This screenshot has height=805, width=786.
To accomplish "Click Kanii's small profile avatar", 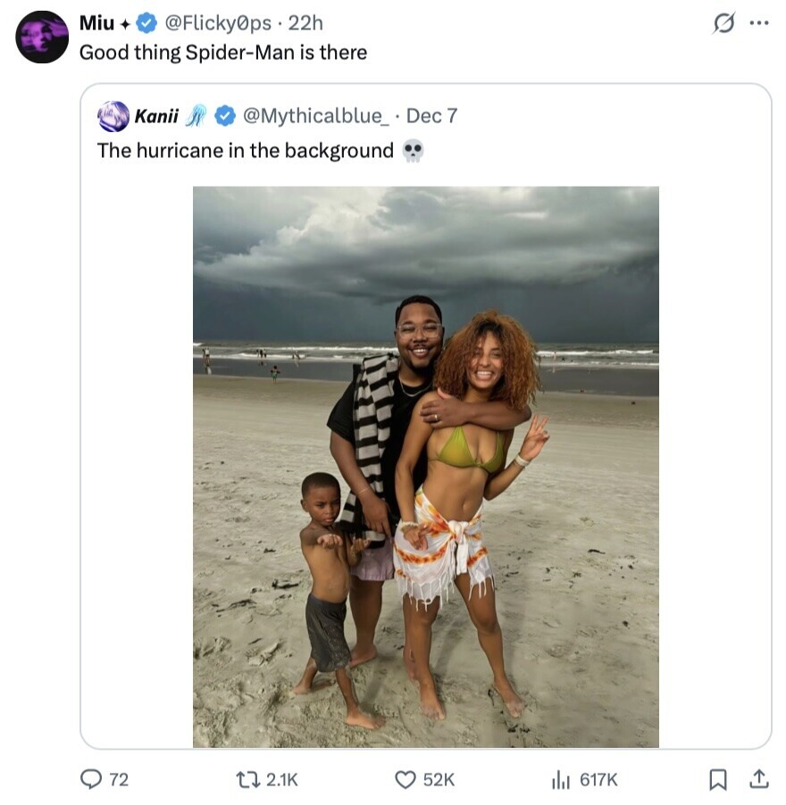I will click(x=113, y=116).
